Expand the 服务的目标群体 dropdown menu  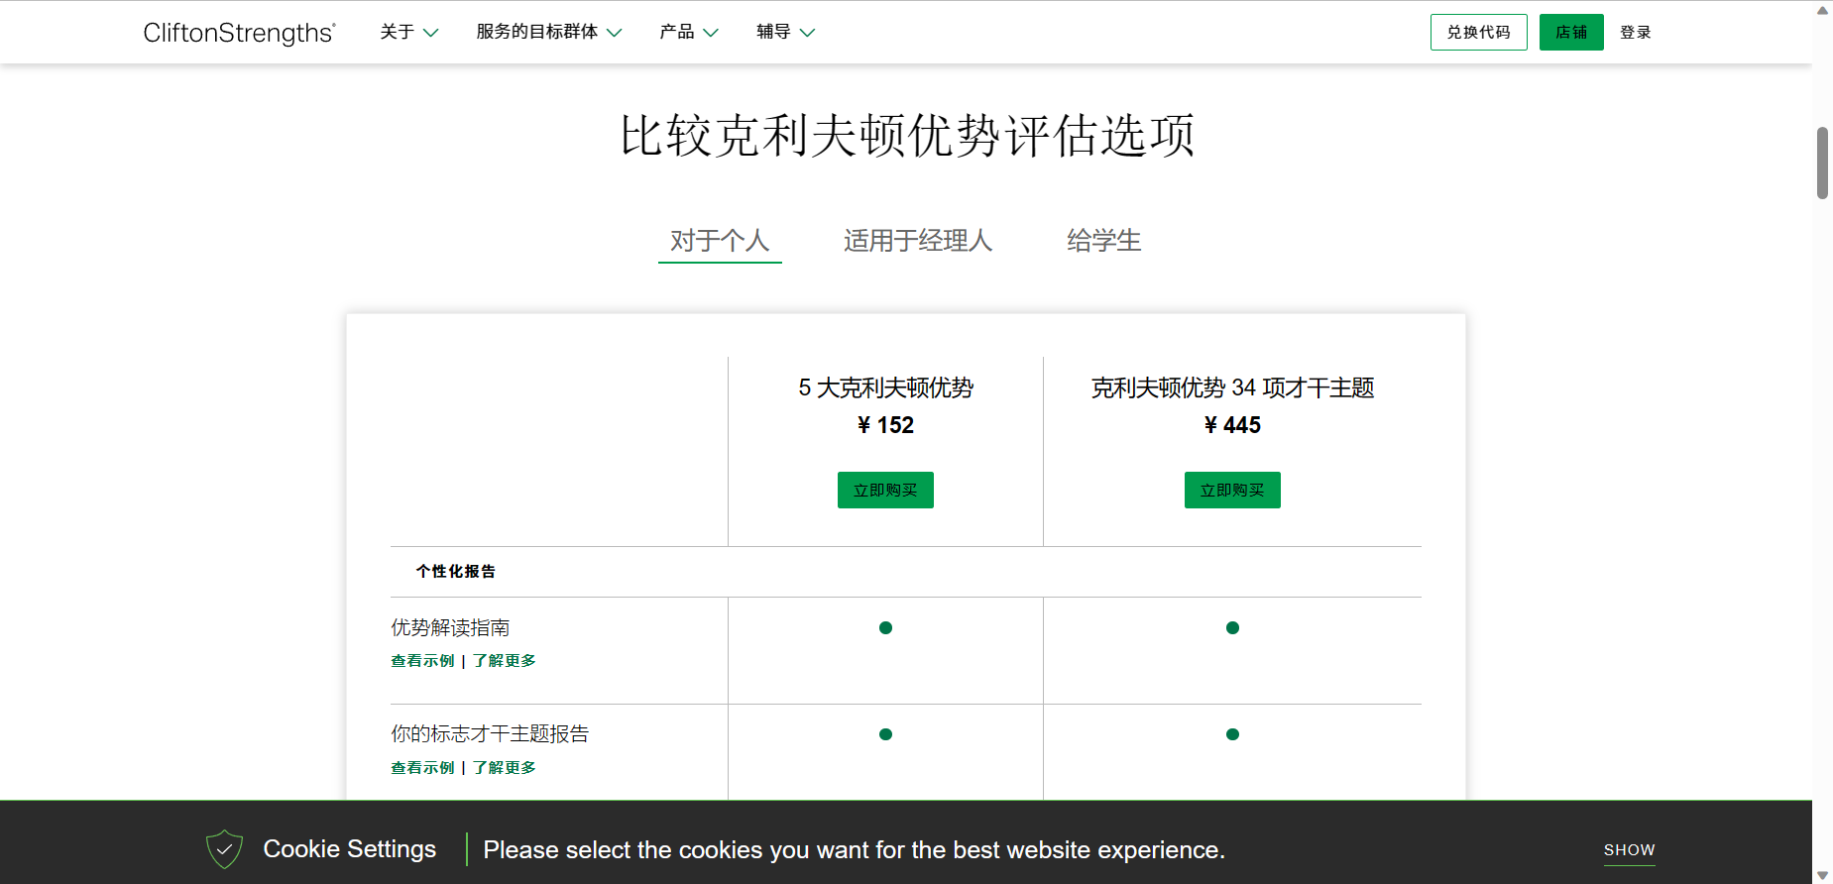tap(548, 33)
